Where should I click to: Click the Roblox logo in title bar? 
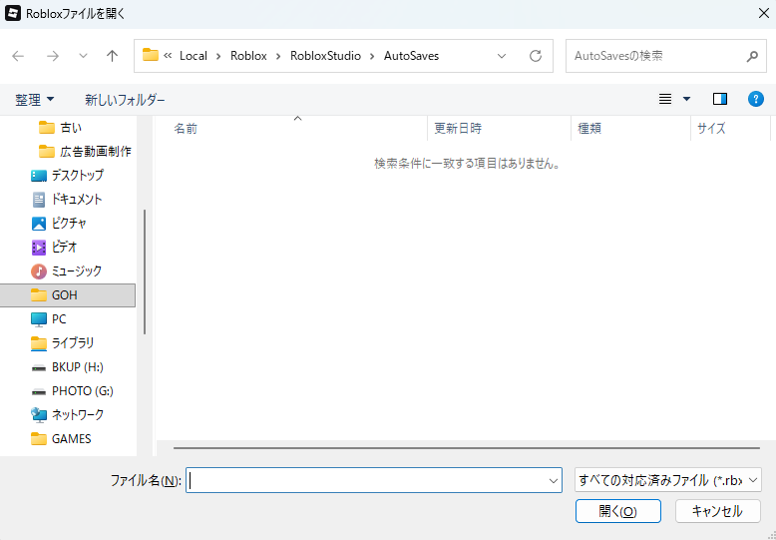click(x=12, y=13)
